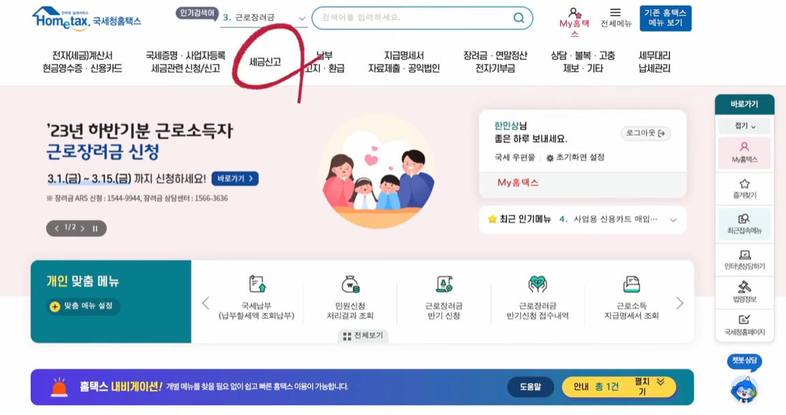Expand 최근 인기메뉴 chevron
The height and width of the screenshot is (415, 786).
pos(673,220)
